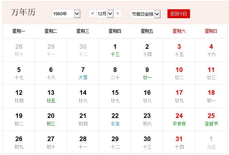This screenshot has width=229, height=155.
Task: Select December 26 初九
Action: pyautogui.click(x=19, y=142)
